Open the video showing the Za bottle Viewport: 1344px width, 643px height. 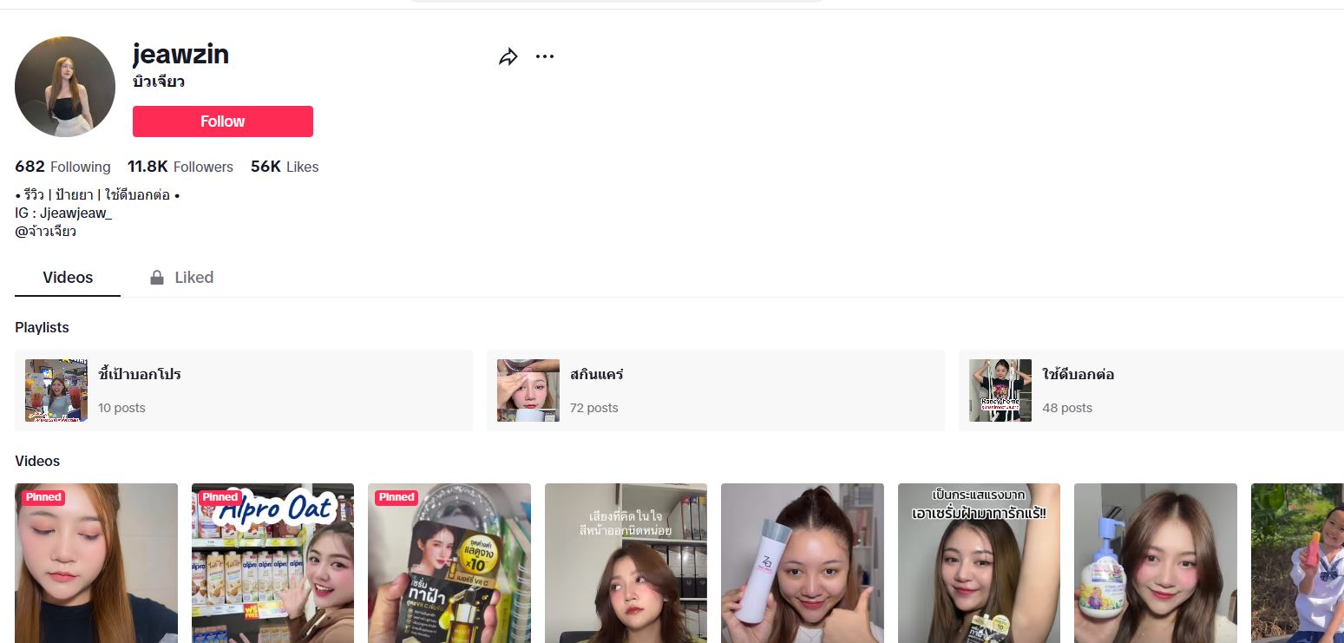coord(803,563)
